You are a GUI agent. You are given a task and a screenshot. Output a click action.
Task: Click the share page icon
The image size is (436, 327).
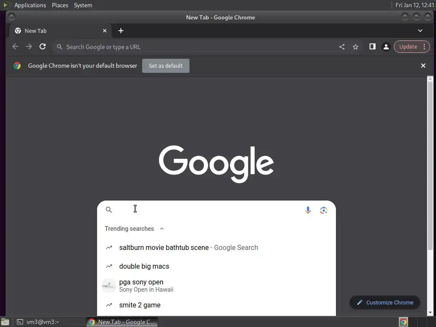(342, 47)
